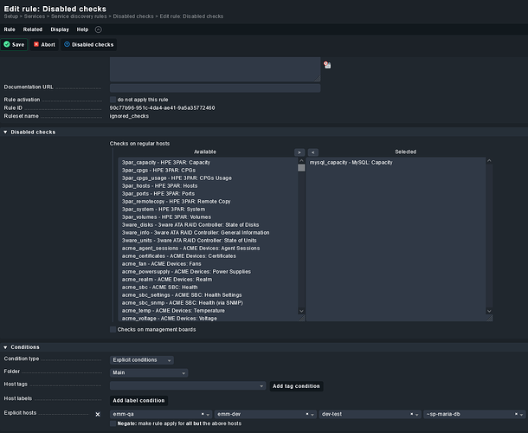Select 3par_cpgs - HPE 3PAR: CPGs

(158, 170)
